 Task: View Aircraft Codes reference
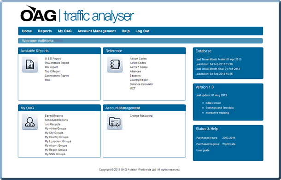[x=139, y=67]
